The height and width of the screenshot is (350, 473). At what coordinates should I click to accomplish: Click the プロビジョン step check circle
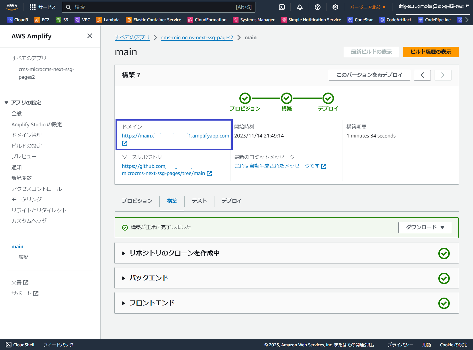[245, 98]
